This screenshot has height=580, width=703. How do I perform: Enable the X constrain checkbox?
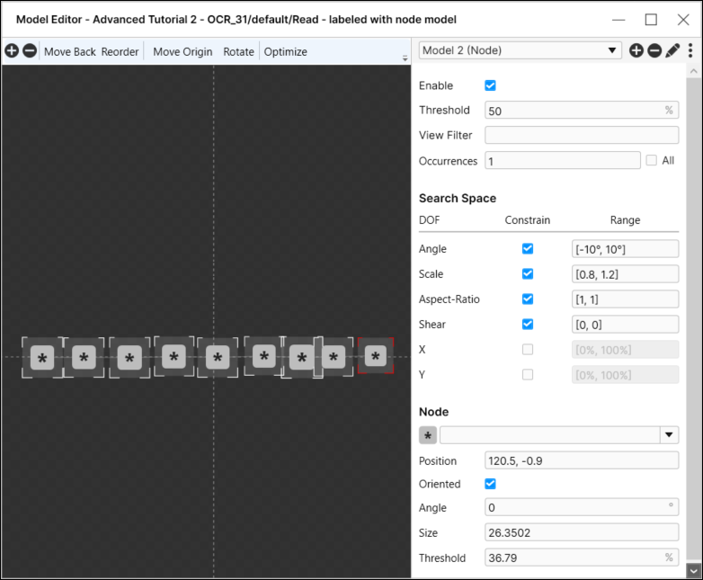[528, 349]
